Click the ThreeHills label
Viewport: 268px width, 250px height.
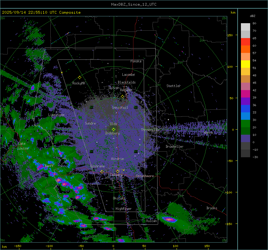[150, 130]
